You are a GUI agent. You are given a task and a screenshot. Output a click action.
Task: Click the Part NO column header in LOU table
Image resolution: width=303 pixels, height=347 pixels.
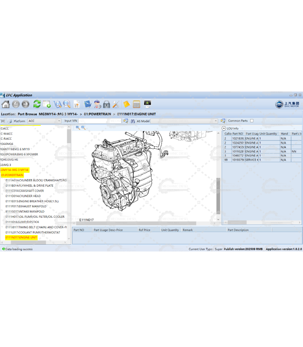[238, 134]
